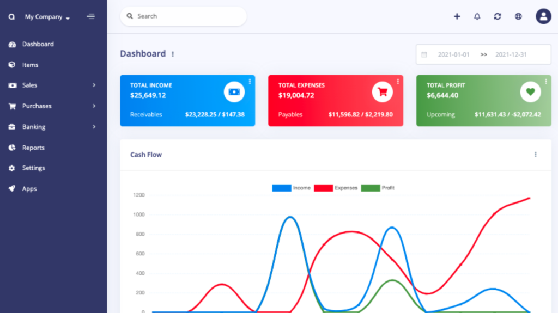Click the Settings gear icon
558x313 pixels.
pos(12,168)
